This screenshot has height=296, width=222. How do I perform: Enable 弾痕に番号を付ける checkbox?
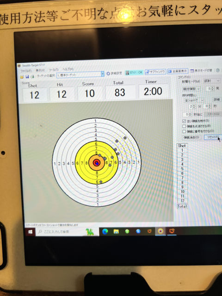click(x=184, y=131)
